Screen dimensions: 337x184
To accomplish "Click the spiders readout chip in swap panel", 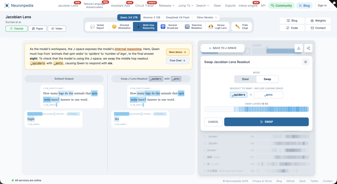I will pos(239,95).
